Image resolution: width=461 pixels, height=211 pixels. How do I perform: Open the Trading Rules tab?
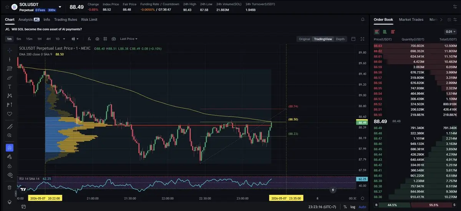(x=66, y=19)
